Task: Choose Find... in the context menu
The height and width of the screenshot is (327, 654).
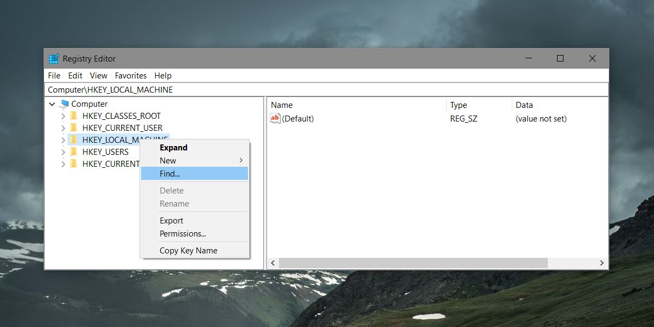Action: [x=195, y=173]
